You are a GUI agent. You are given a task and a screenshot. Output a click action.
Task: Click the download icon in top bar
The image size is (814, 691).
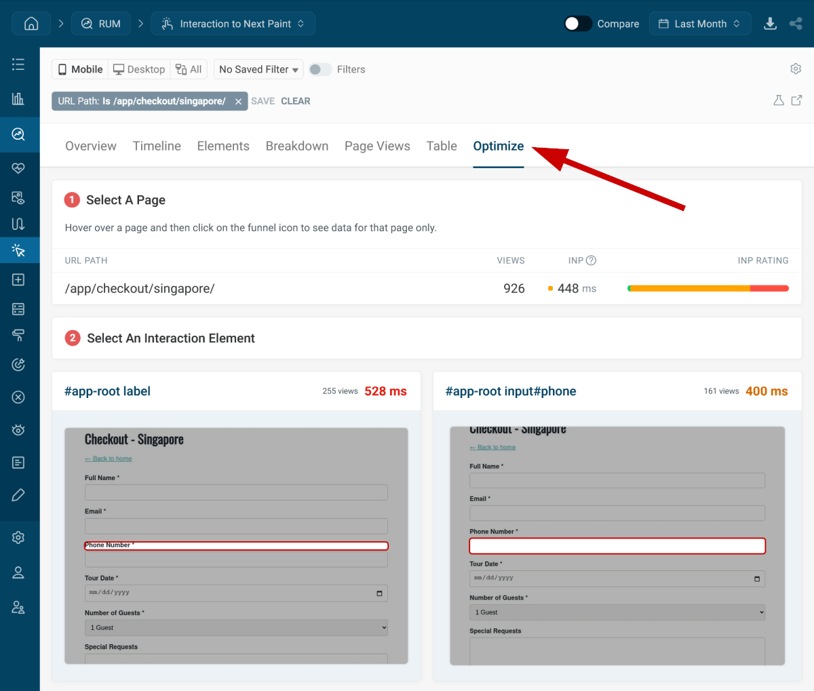771,23
